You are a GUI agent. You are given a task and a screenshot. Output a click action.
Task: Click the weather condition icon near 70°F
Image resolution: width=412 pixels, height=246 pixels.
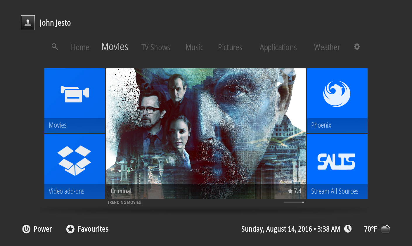386,229
